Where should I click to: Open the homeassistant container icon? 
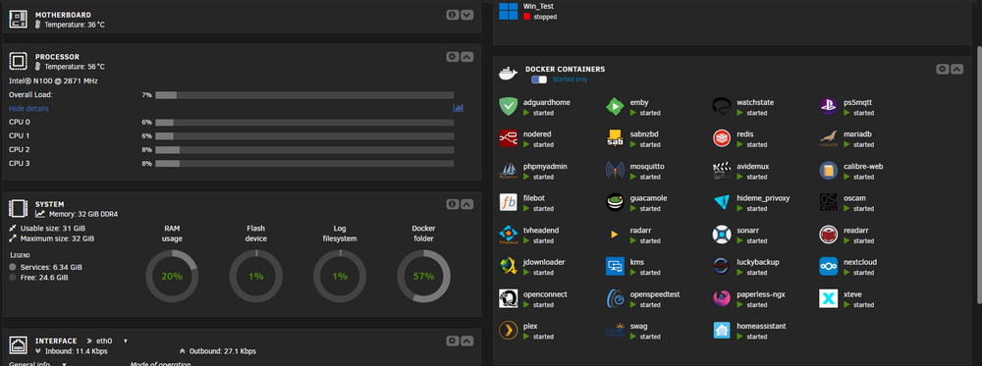(x=722, y=331)
